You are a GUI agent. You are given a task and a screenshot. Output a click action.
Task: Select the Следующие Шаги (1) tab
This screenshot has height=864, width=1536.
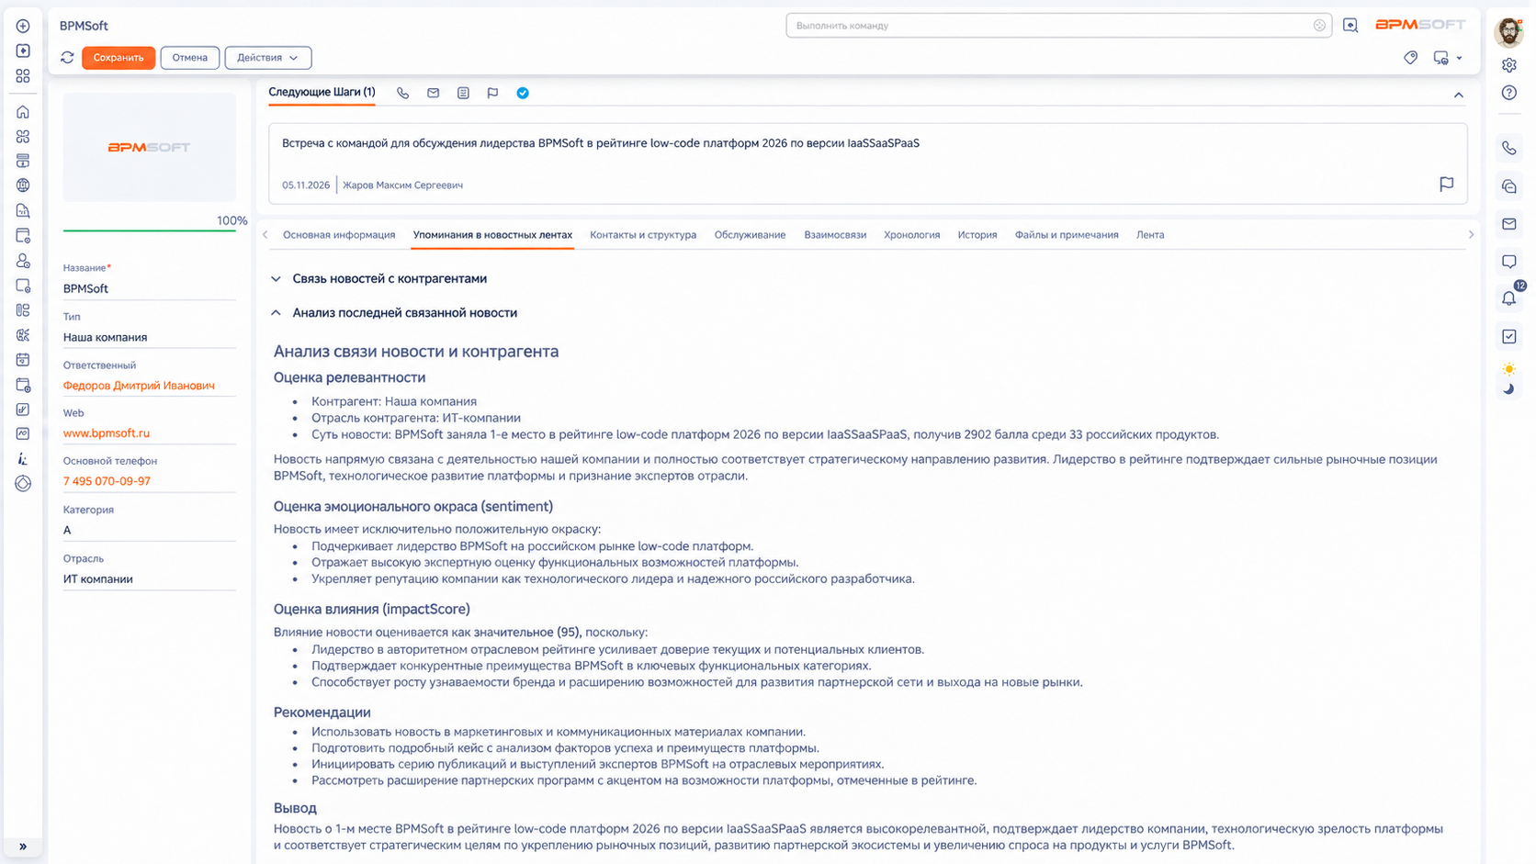[x=322, y=93]
